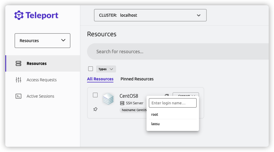Copy the CentOS8 name via copy icon
This screenshot has width=274, height=152.
click(x=167, y=95)
